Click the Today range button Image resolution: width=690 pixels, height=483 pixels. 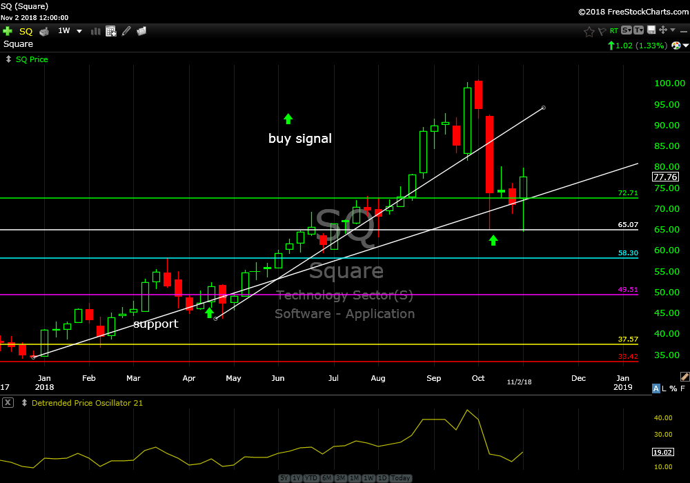401,478
